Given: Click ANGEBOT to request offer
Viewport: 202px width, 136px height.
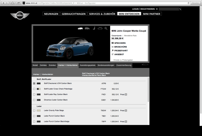Looking at the screenshot, I should coord(118,54).
